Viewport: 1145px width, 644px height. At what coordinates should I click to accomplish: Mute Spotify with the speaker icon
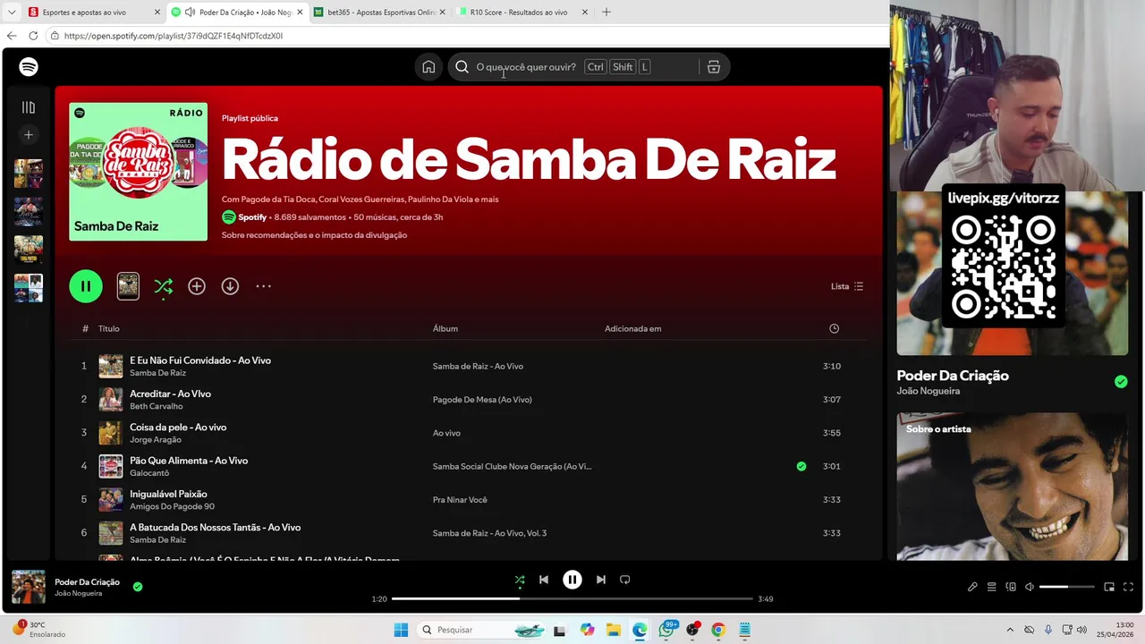(1030, 587)
